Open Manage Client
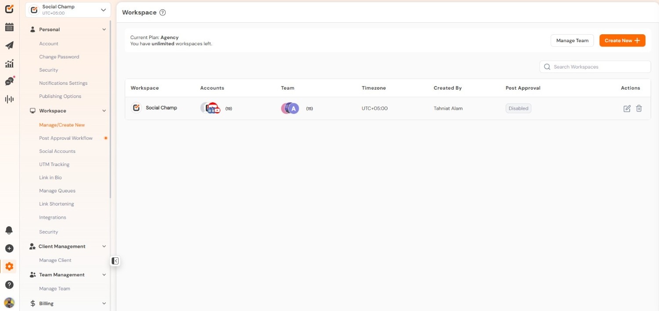Screen dimensions: 659x311 click(x=55, y=260)
